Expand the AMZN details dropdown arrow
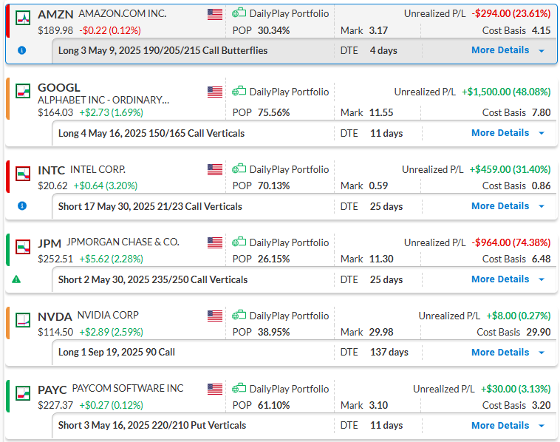 coord(542,51)
